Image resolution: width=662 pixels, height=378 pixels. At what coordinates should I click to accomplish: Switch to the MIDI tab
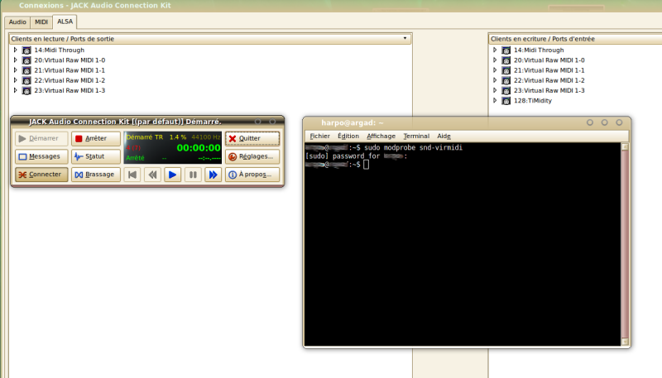click(41, 22)
